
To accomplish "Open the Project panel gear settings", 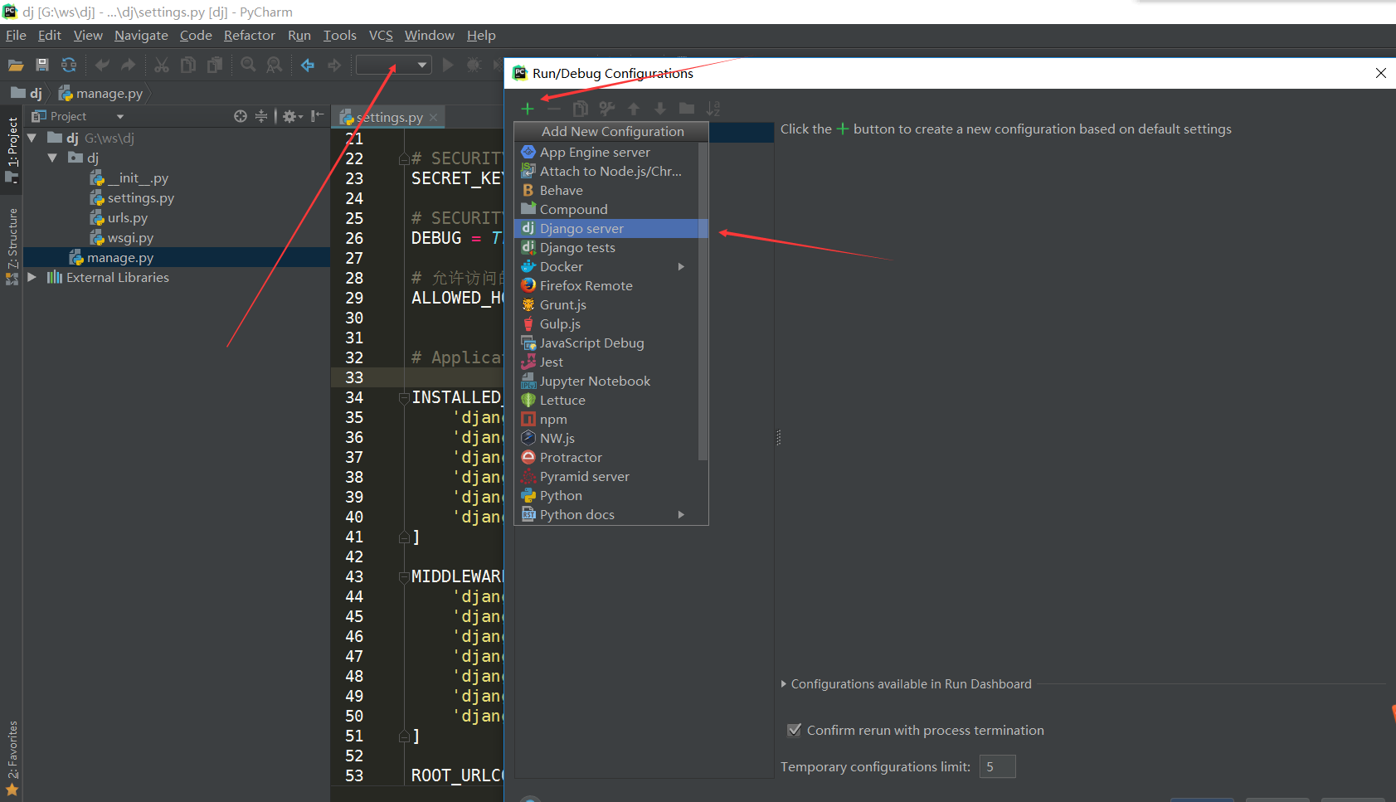I will 292,116.
